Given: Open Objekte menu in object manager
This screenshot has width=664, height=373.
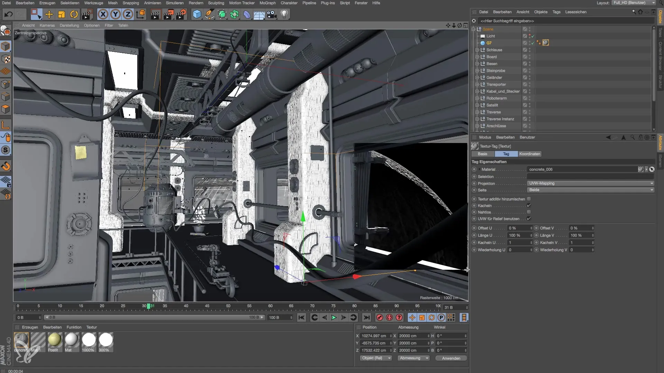Looking at the screenshot, I should pyautogui.click(x=541, y=12).
